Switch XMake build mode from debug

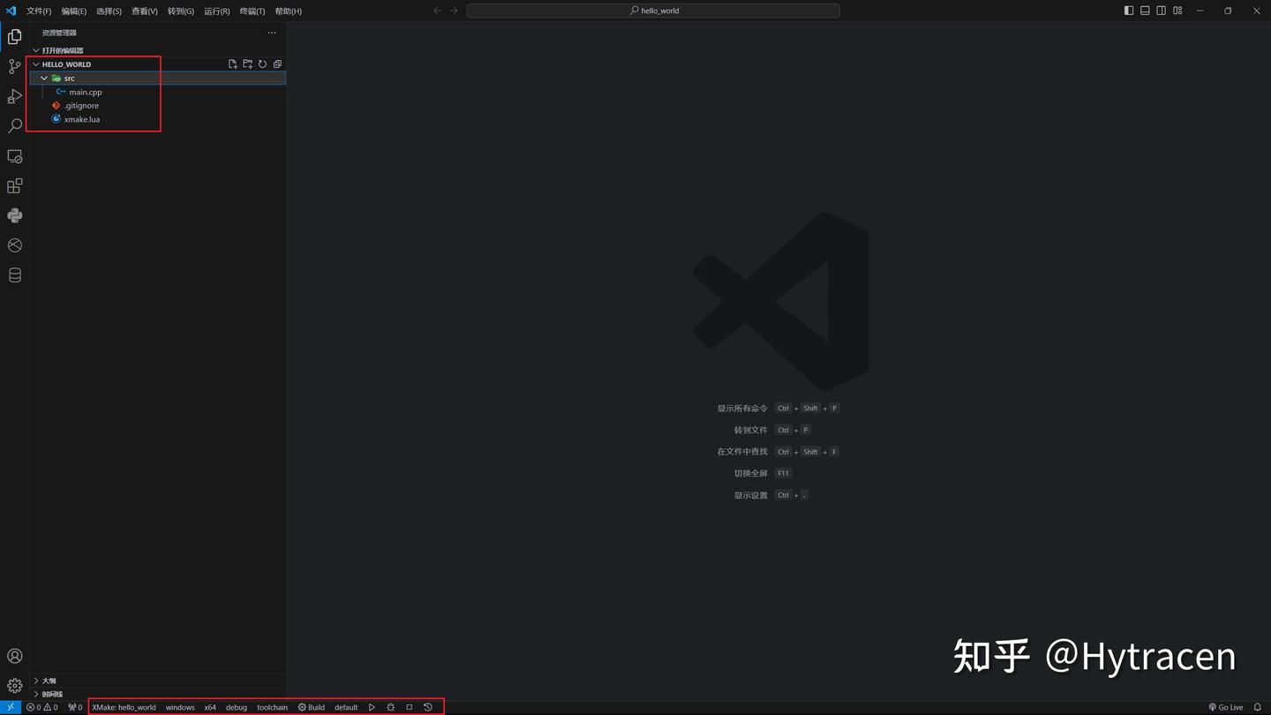[x=236, y=707]
